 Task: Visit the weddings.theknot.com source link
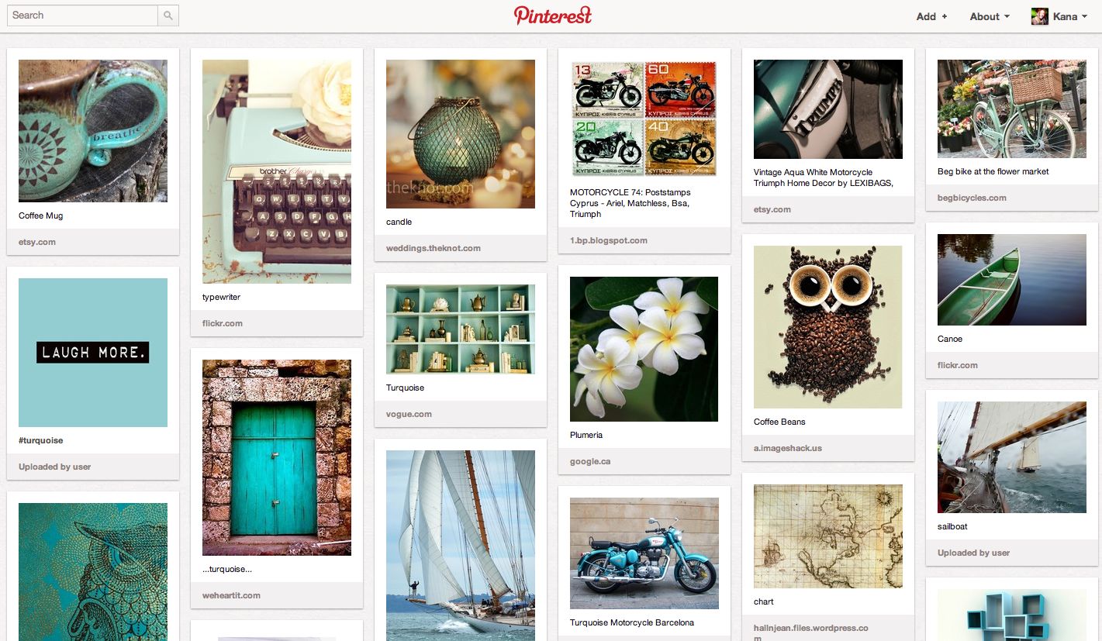[x=434, y=248]
